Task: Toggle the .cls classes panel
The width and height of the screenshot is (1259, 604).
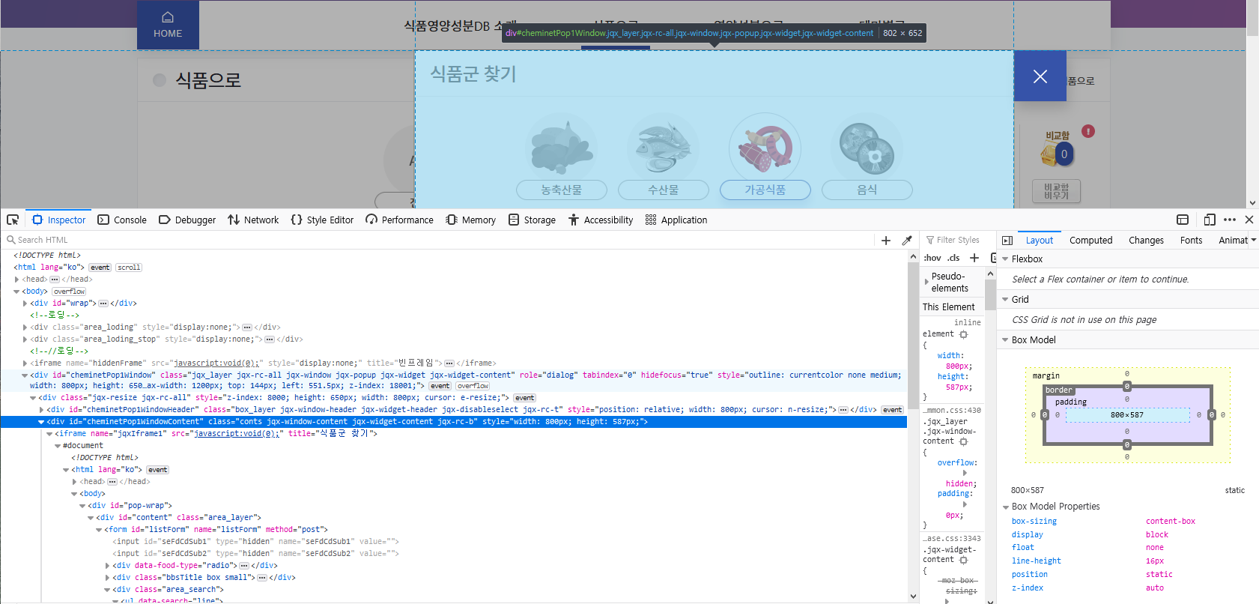Action: click(x=953, y=258)
